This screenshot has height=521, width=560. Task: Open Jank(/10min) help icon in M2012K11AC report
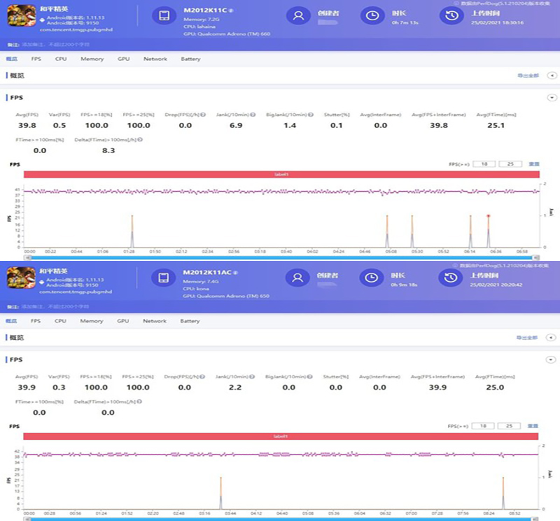click(252, 377)
